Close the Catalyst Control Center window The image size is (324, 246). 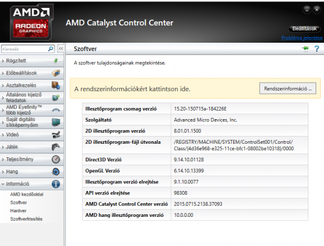click(x=317, y=10)
